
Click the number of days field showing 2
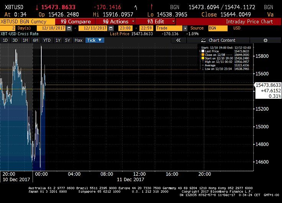(x=8, y=28)
